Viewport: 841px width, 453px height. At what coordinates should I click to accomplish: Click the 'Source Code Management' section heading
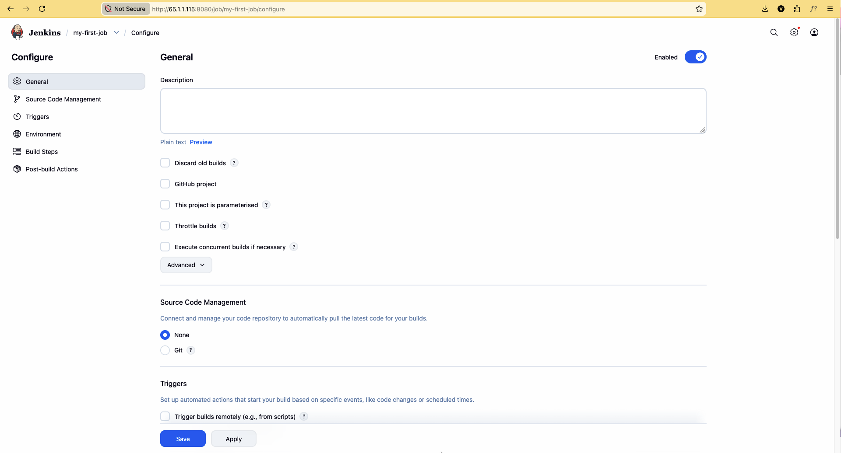point(203,302)
